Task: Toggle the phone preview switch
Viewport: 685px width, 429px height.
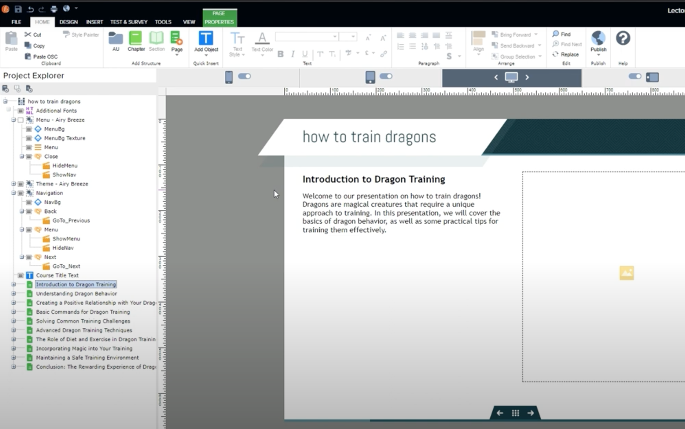Action: pyautogui.click(x=245, y=76)
